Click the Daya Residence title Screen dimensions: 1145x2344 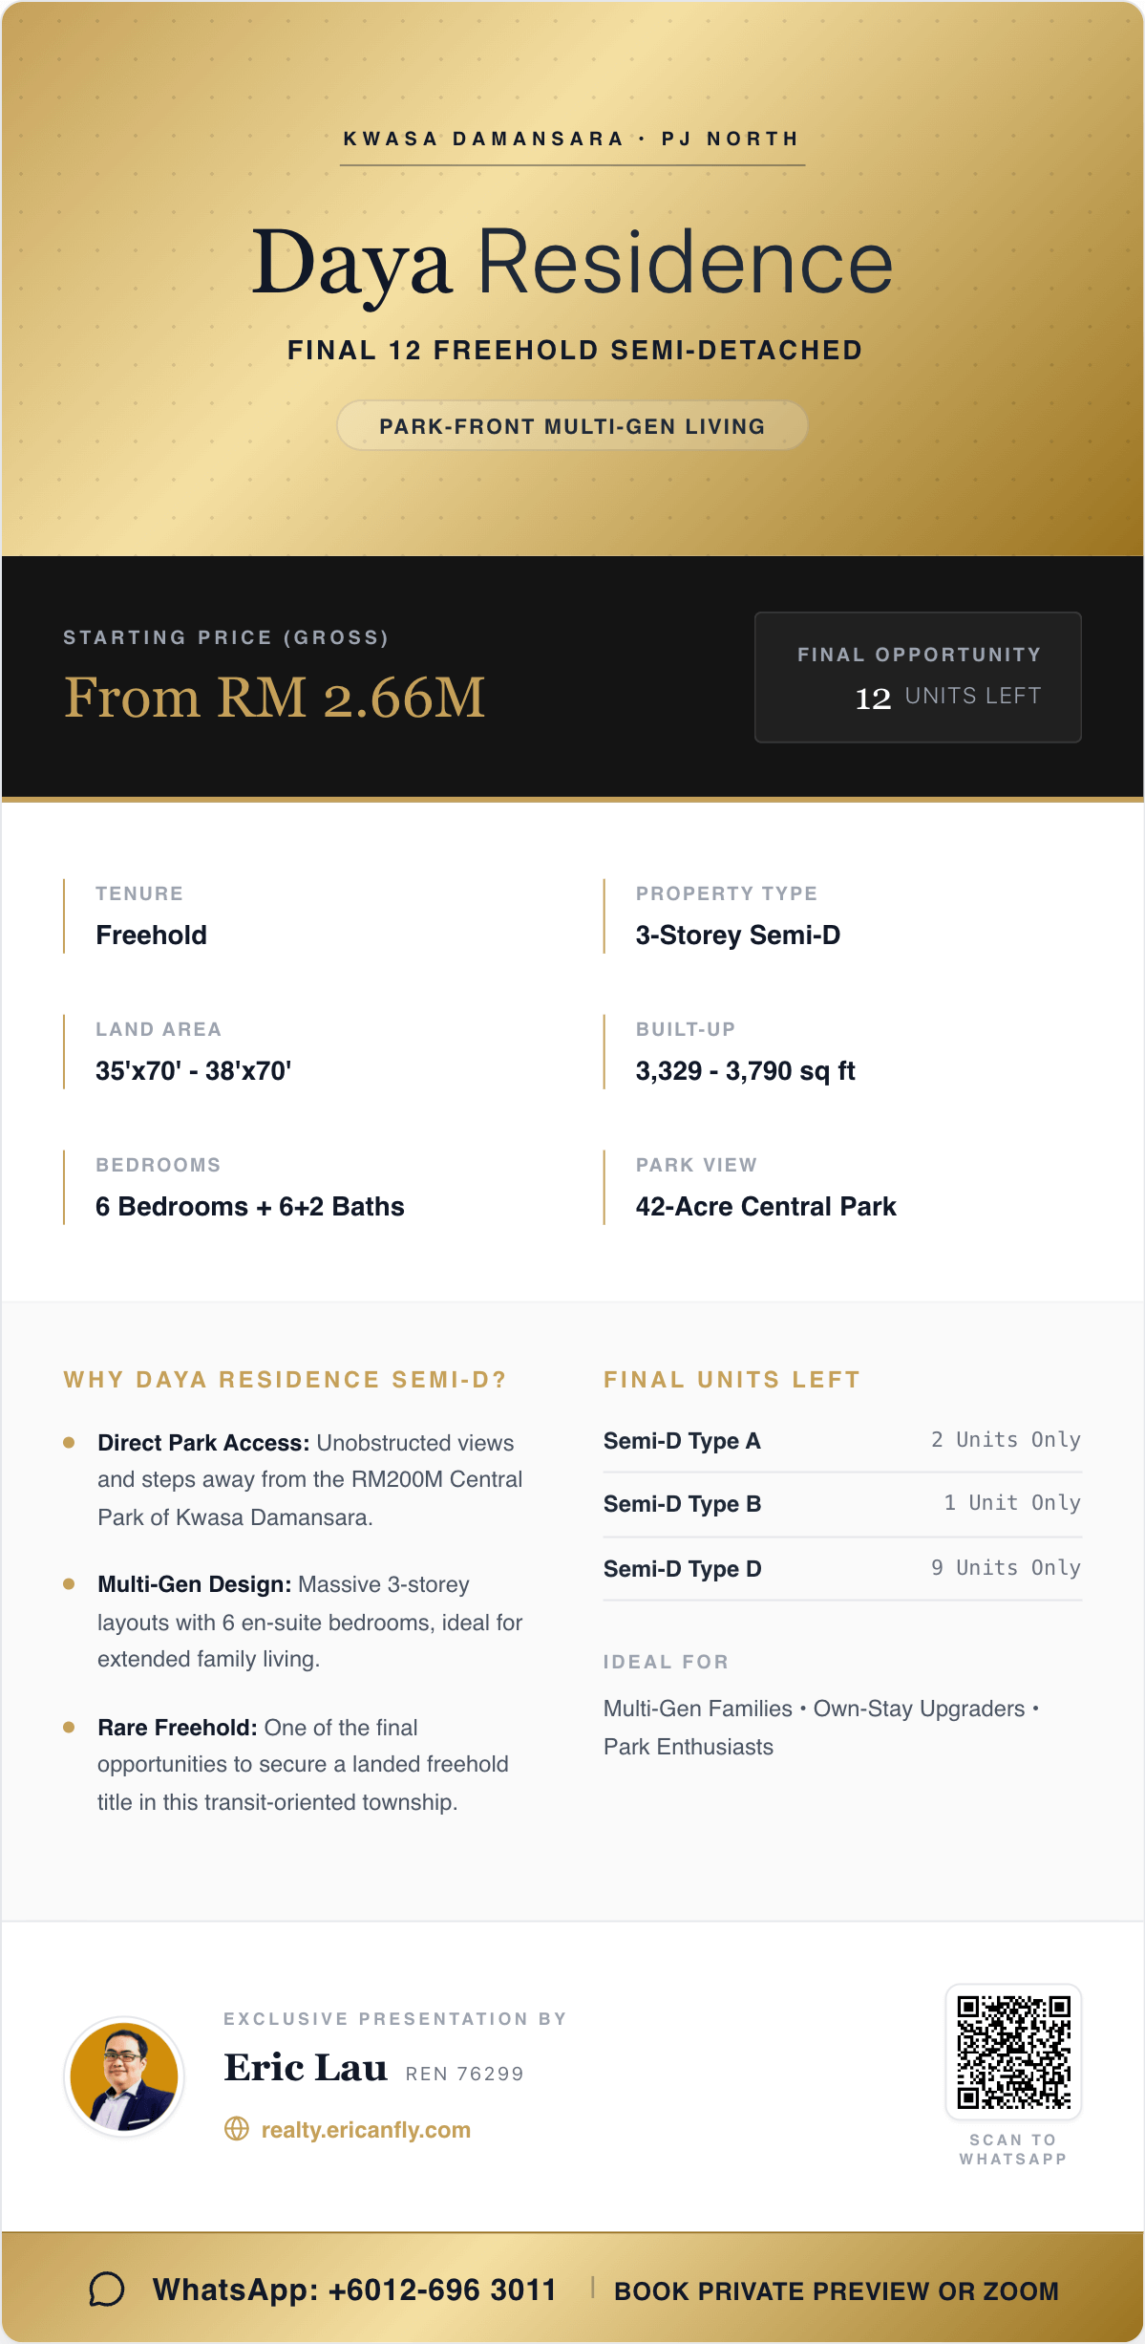[572, 263]
